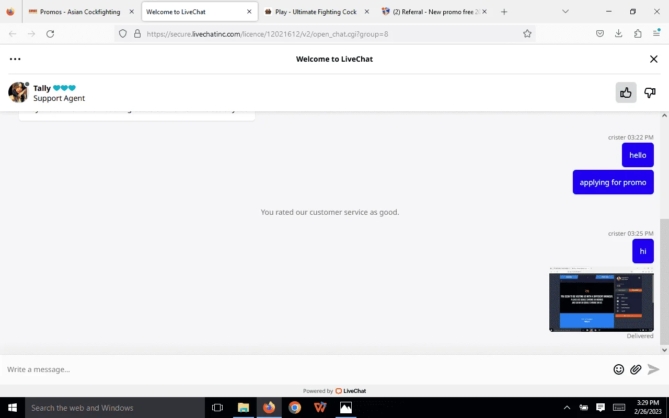Open the Action Center notifications icon
This screenshot has height=418, width=669.
[x=601, y=408]
